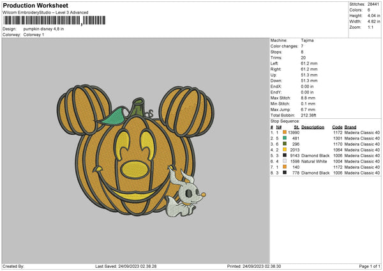383x271 pixels.
Task: Click the teal green swatch in row 2
Action: [x=285, y=138]
